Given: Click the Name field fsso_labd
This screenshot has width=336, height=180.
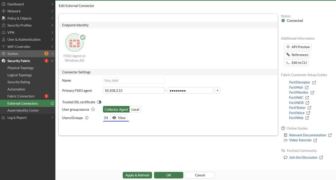Looking at the screenshot, I should click(134, 80).
